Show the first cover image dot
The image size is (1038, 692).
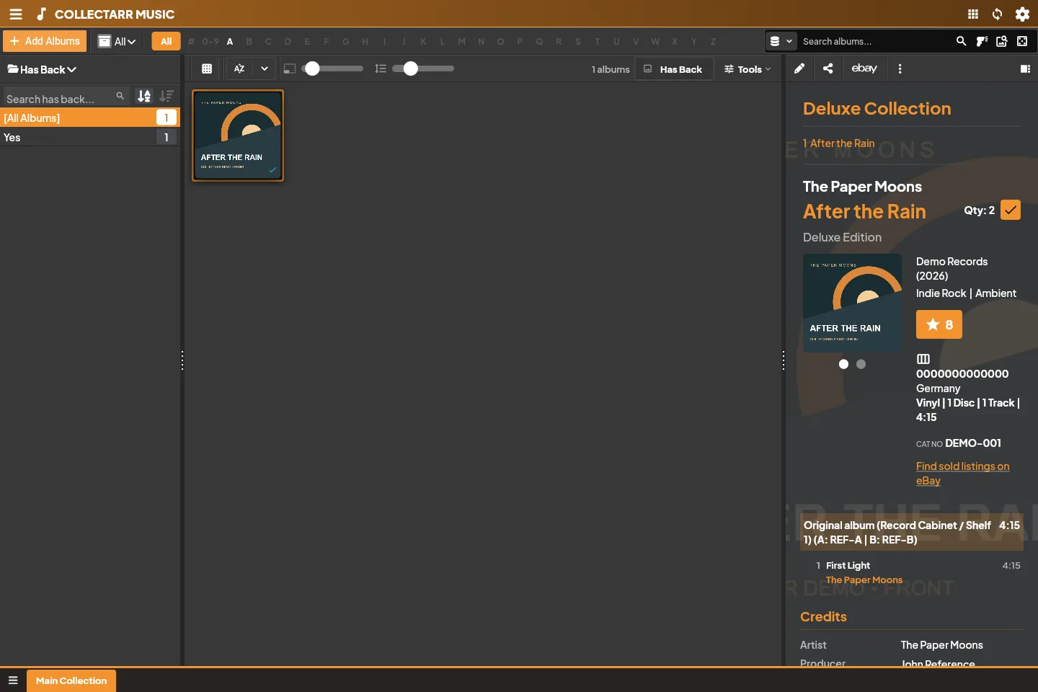pos(843,364)
